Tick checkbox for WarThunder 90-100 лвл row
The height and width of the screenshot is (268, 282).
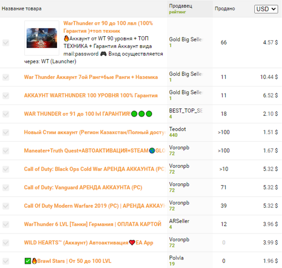(6, 43)
